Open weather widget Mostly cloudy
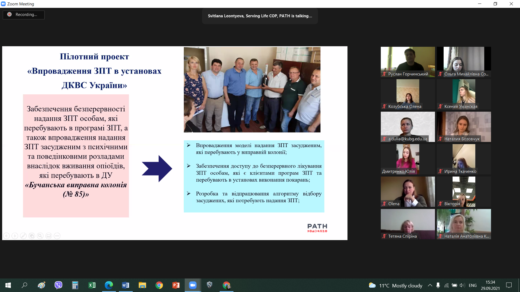This screenshot has height=292, width=520. [x=395, y=286]
